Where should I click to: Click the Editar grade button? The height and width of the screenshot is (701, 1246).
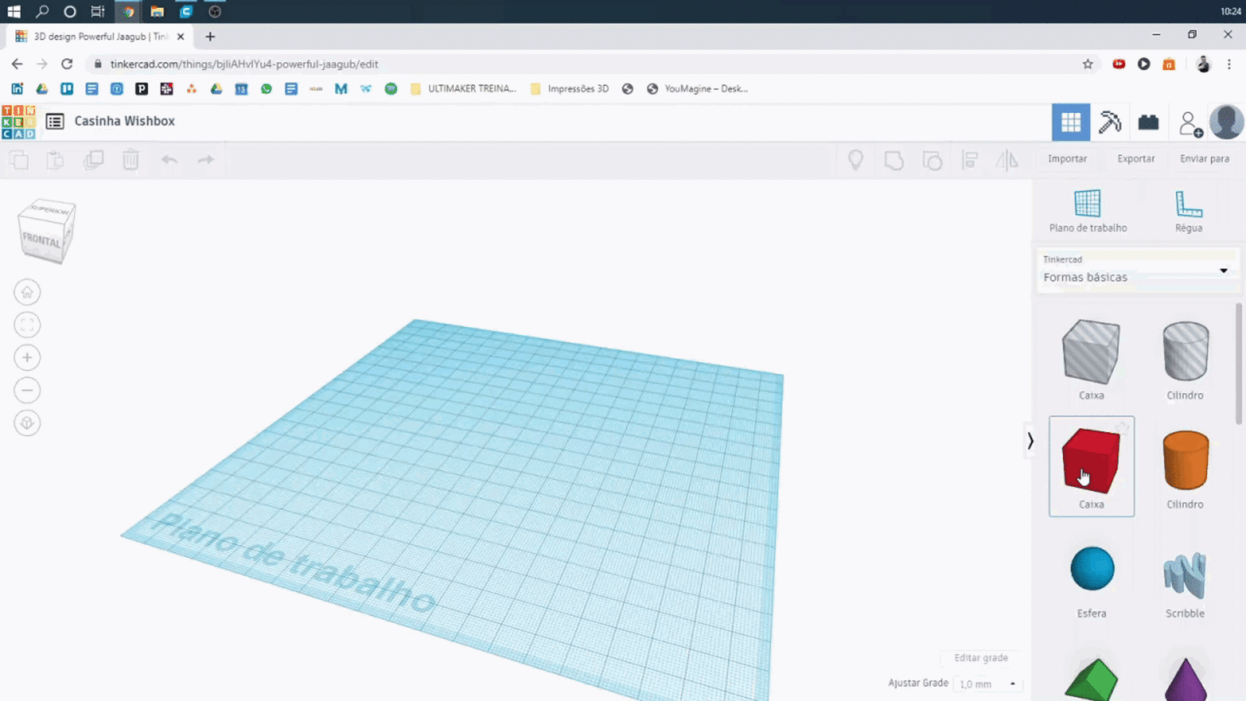(x=981, y=658)
